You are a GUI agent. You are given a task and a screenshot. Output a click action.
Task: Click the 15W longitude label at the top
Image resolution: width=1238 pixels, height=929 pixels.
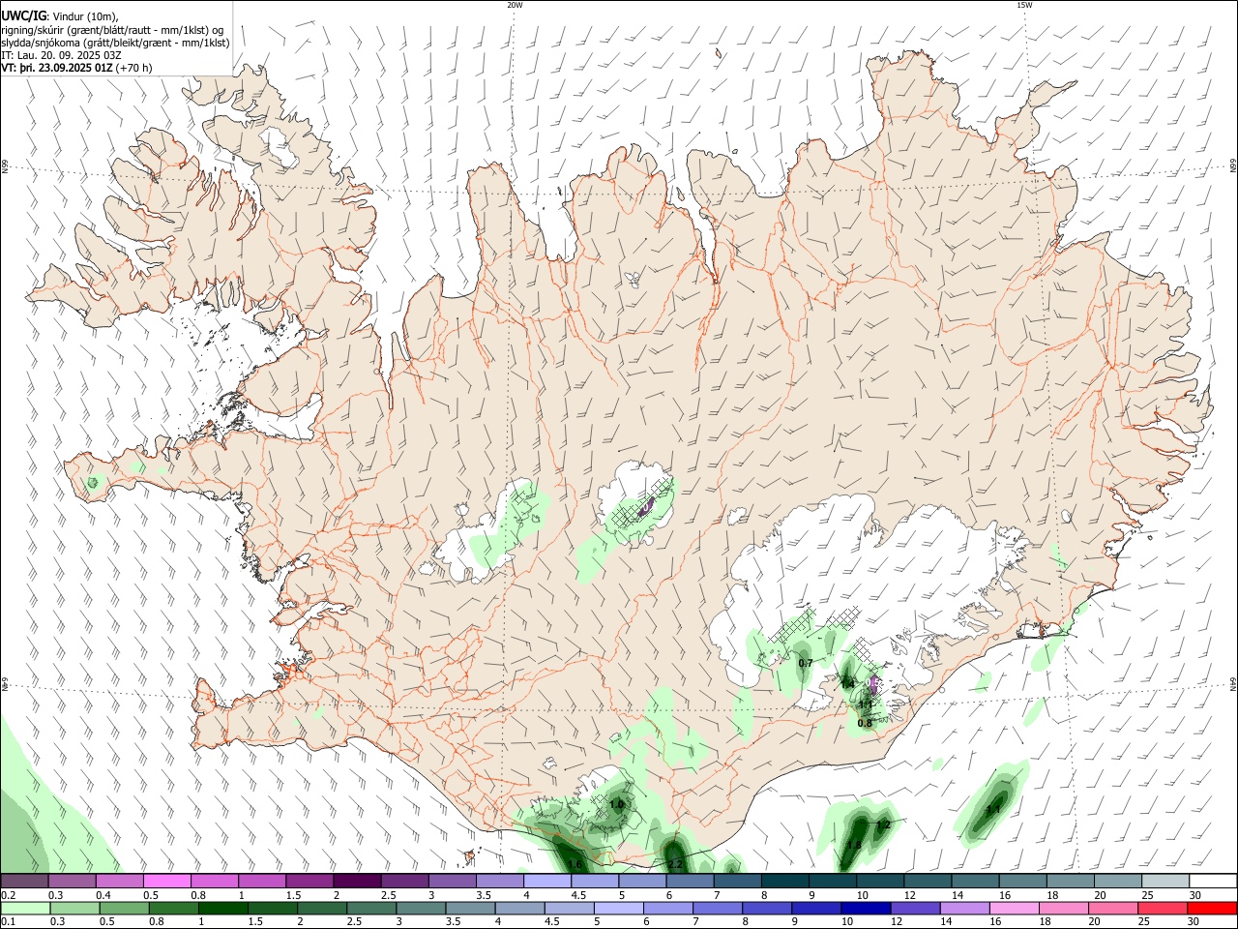click(x=1024, y=5)
